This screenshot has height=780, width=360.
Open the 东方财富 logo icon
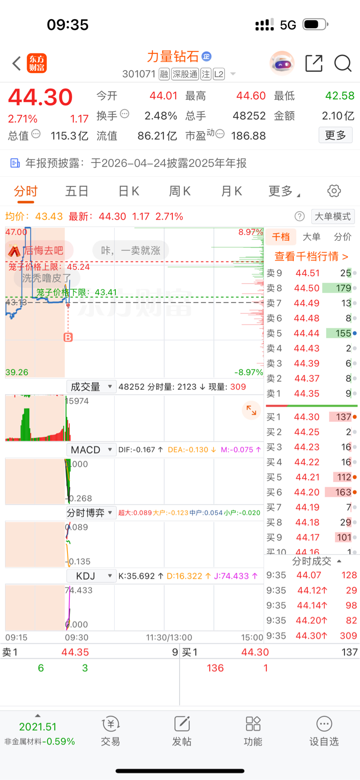(37, 63)
